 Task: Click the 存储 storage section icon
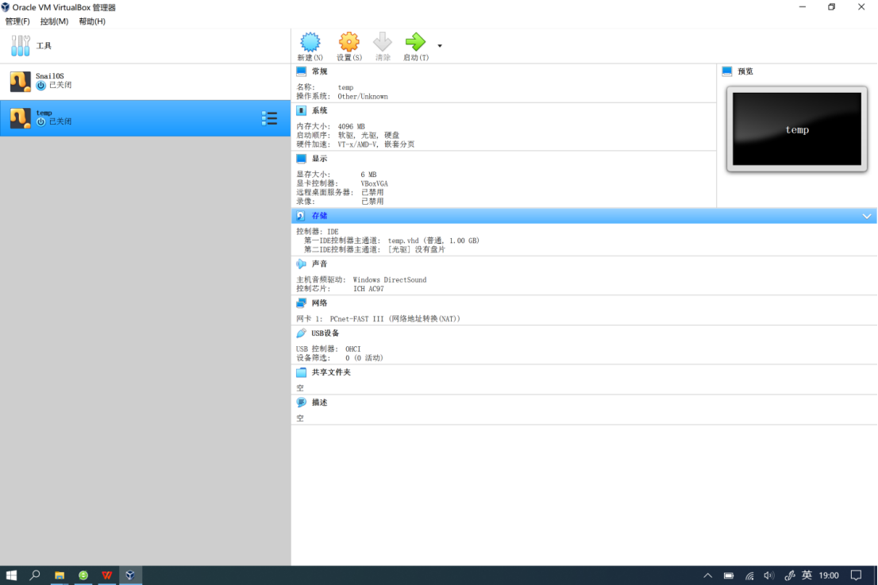(301, 216)
